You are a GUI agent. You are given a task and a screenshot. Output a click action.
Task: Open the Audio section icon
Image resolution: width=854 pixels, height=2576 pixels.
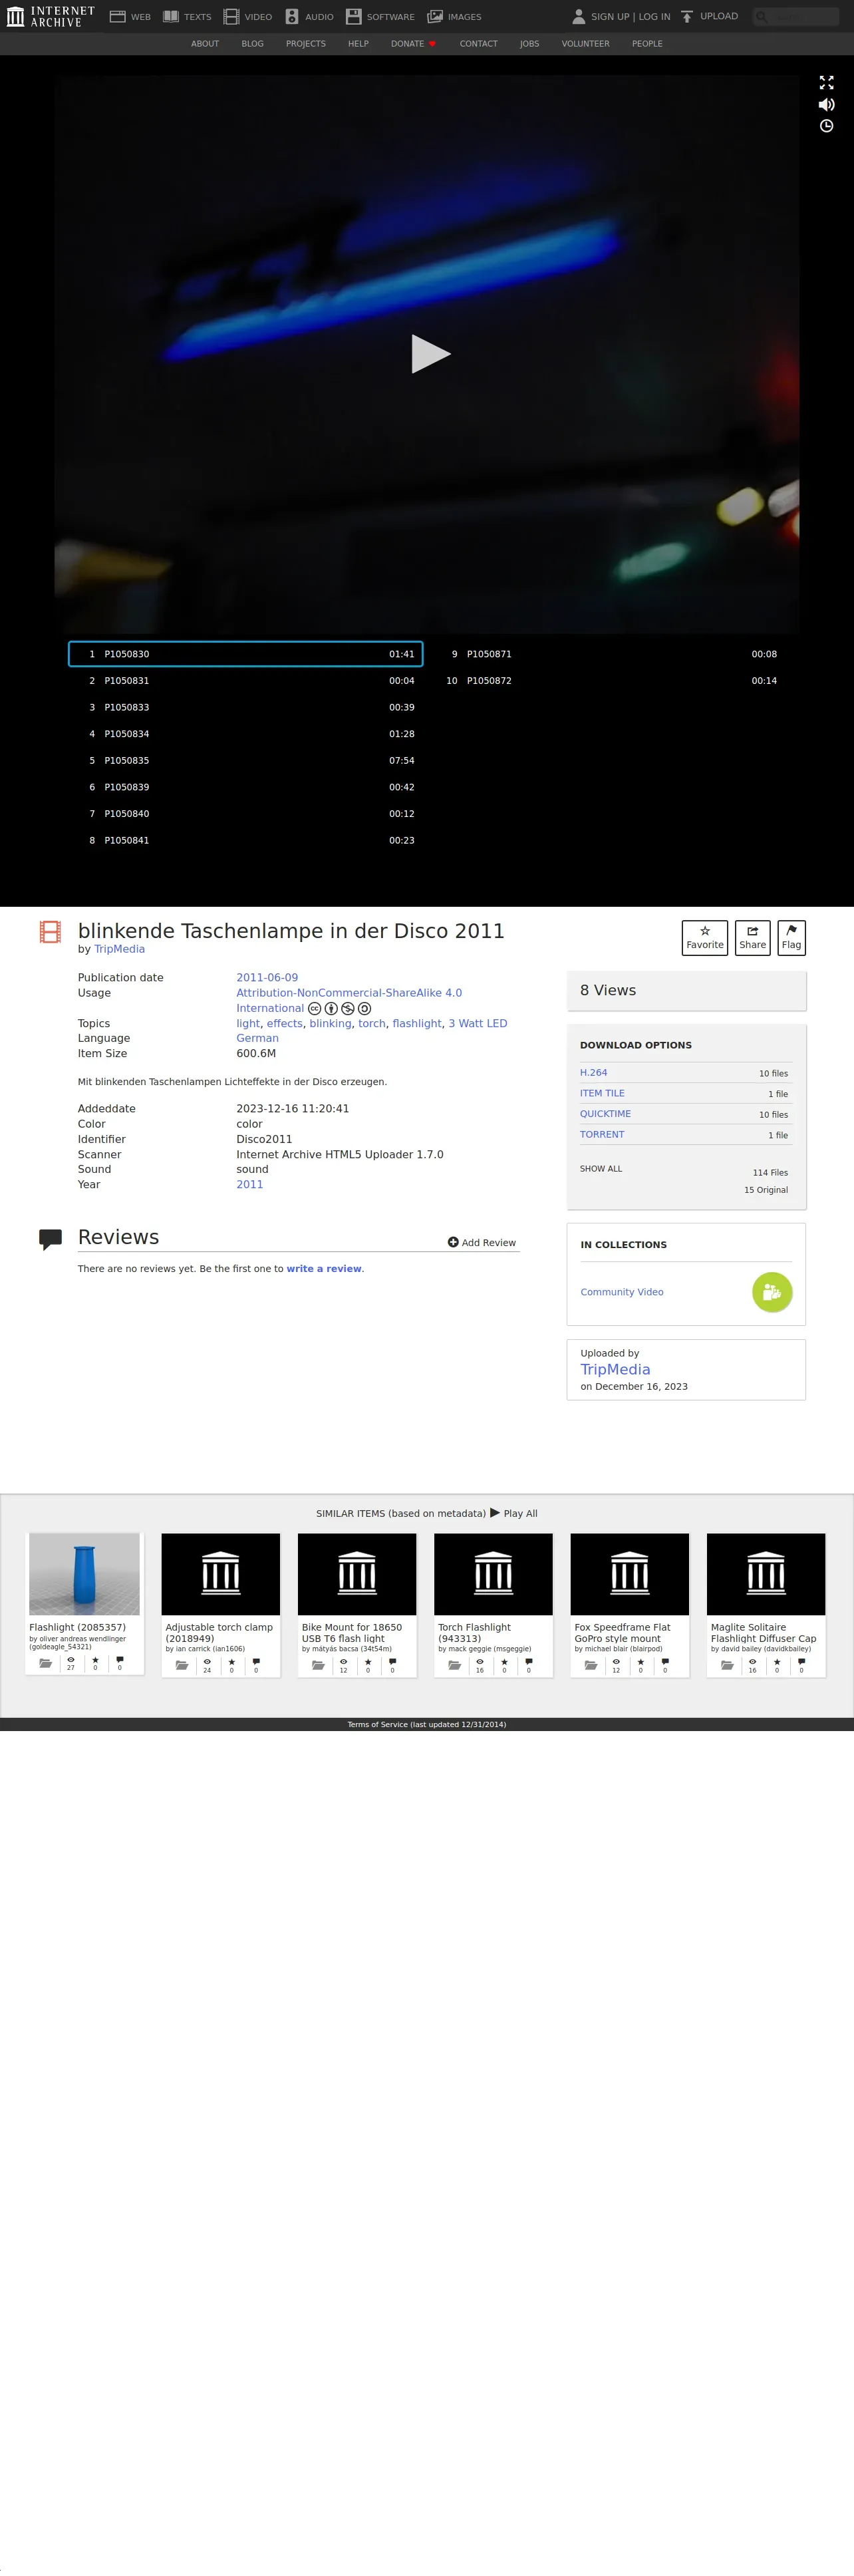[x=292, y=17]
